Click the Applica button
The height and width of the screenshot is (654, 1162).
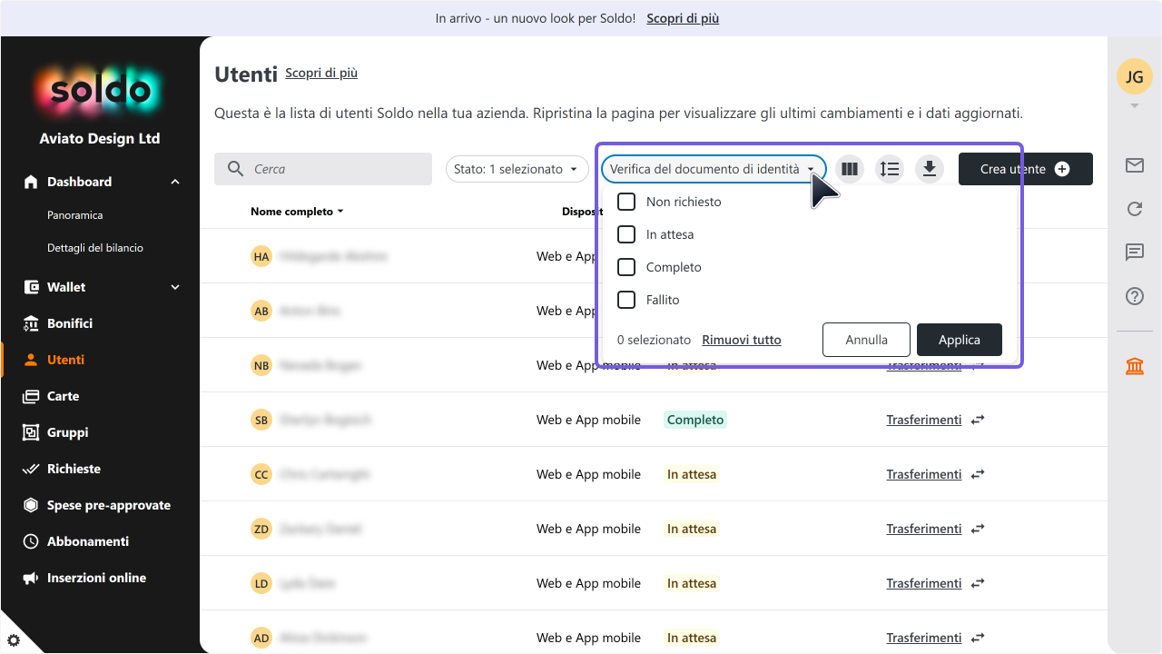(960, 340)
